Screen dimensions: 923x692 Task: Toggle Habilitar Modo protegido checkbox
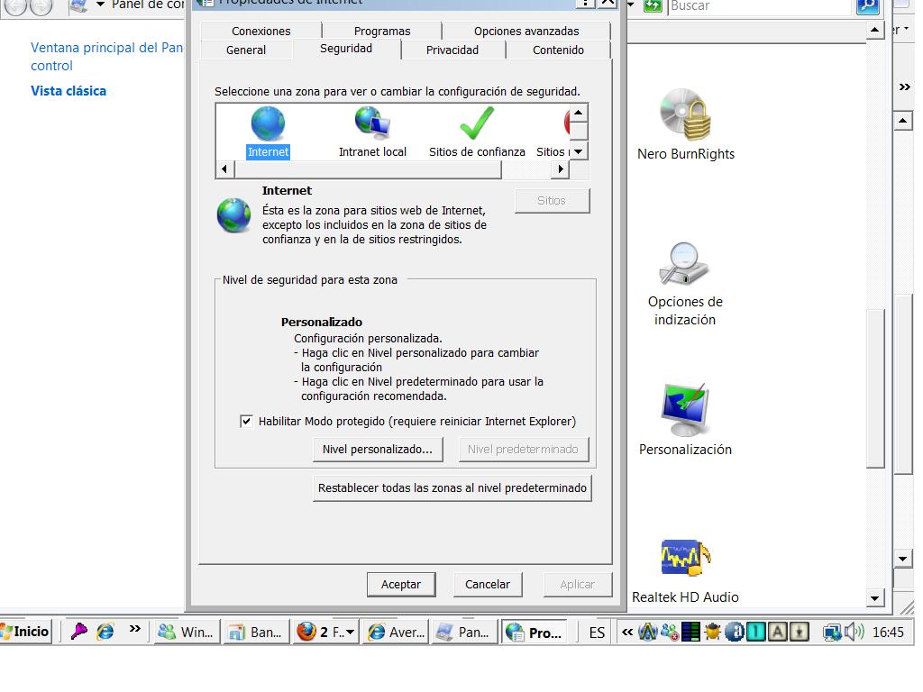point(246,421)
